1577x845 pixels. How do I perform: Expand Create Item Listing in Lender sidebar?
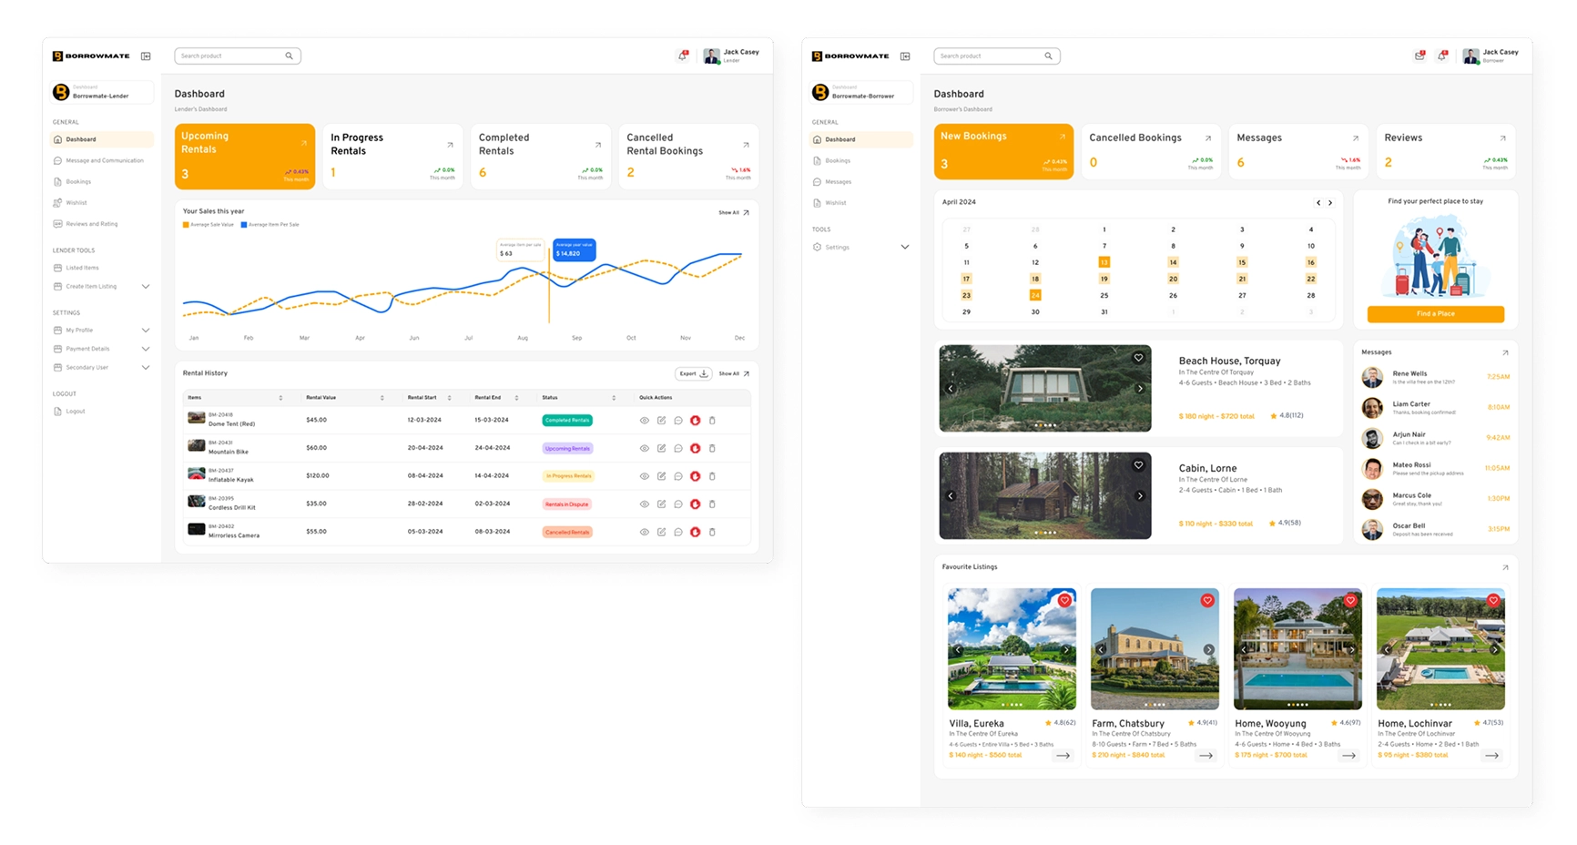(x=146, y=287)
